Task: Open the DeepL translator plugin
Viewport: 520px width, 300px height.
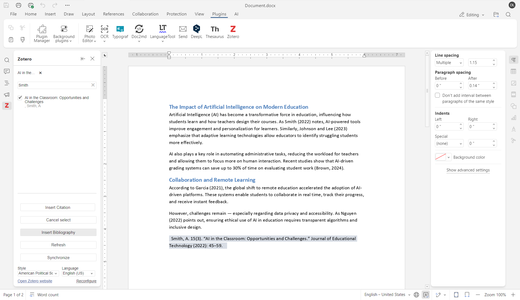Action: [196, 32]
